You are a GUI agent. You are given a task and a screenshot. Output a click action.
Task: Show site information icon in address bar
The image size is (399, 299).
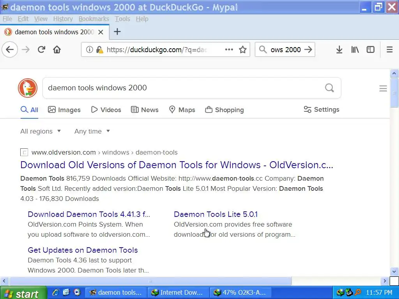[89, 49]
